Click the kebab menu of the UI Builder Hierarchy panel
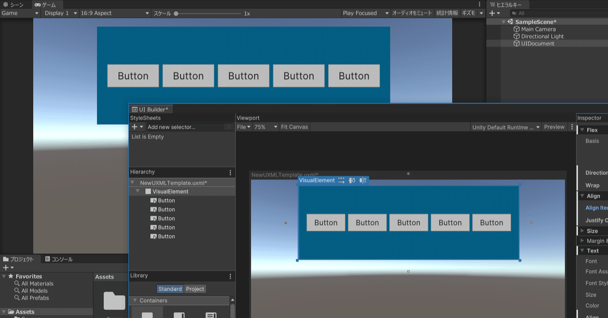608x318 pixels. coord(230,172)
